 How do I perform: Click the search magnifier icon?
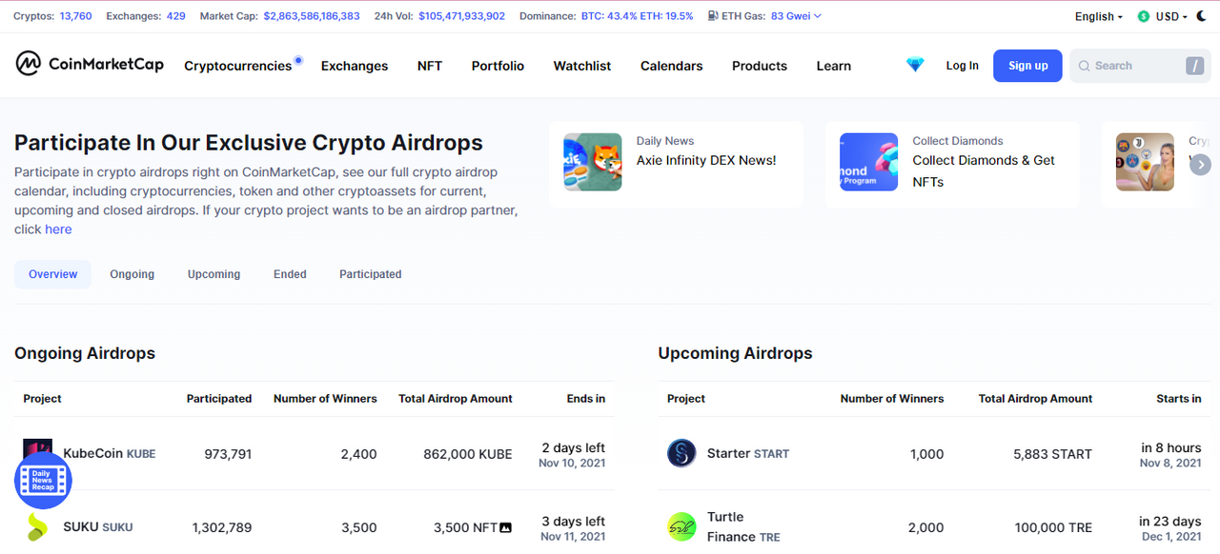click(1084, 66)
